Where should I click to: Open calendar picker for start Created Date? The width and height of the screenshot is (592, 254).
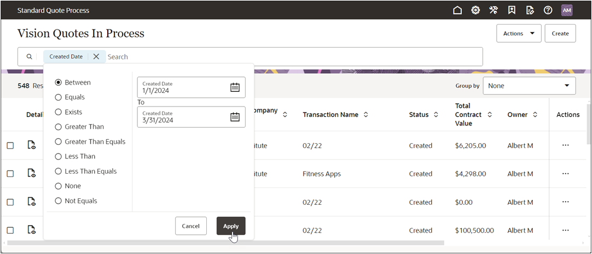(x=235, y=87)
